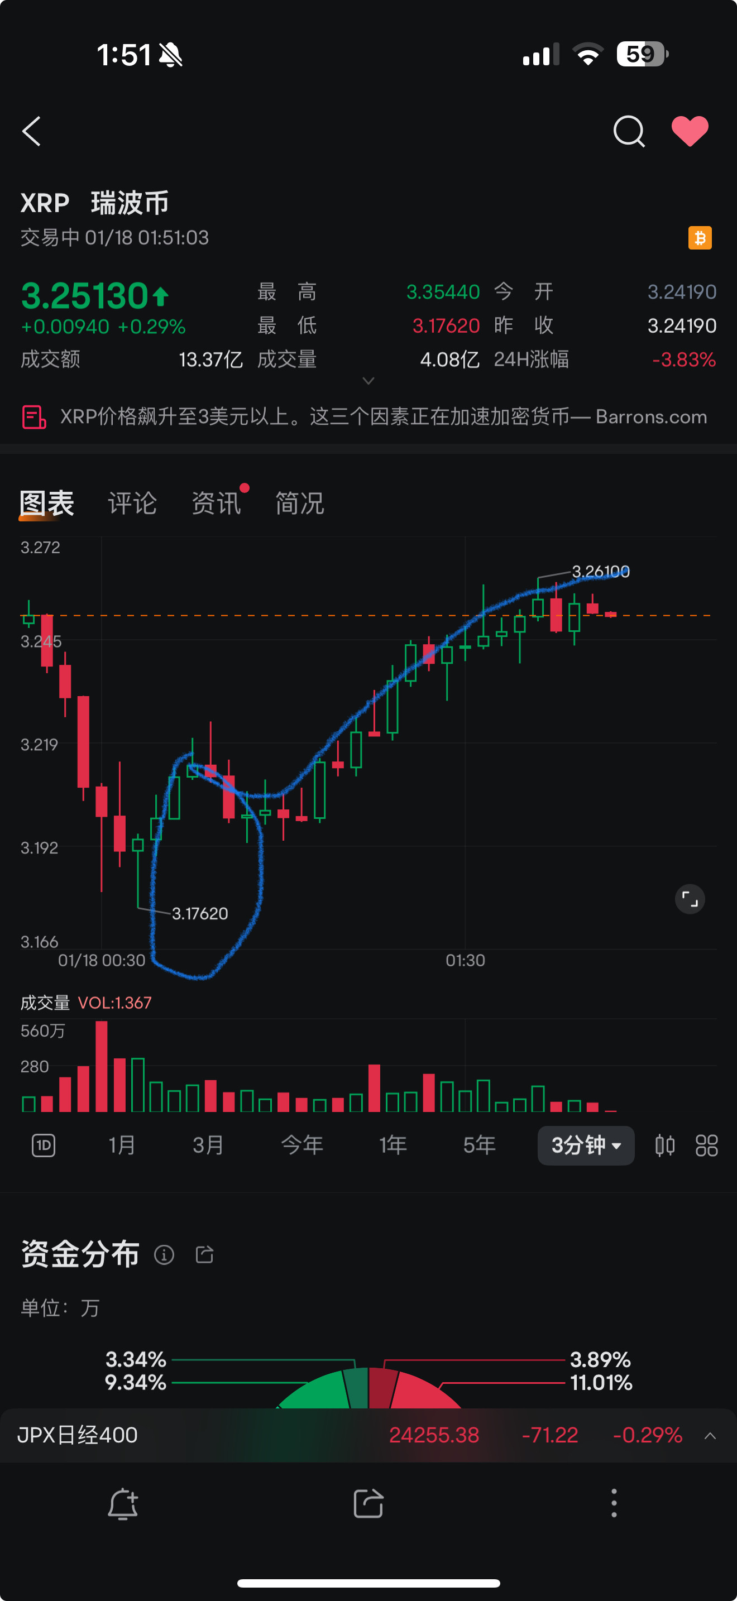737x1601 pixels.
Task: Add price alert bell icon
Action: (x=122, y=1504)
